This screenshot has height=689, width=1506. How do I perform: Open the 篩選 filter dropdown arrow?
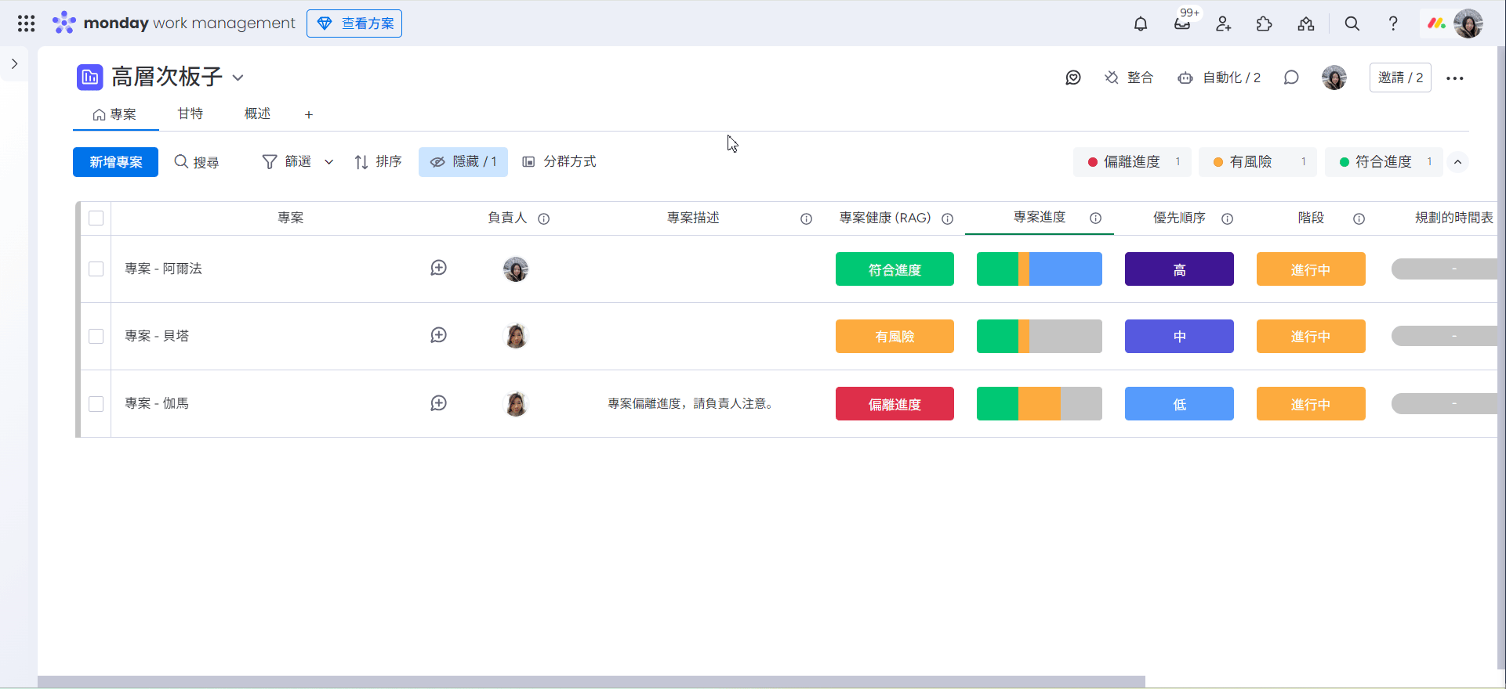coord(329,162)
